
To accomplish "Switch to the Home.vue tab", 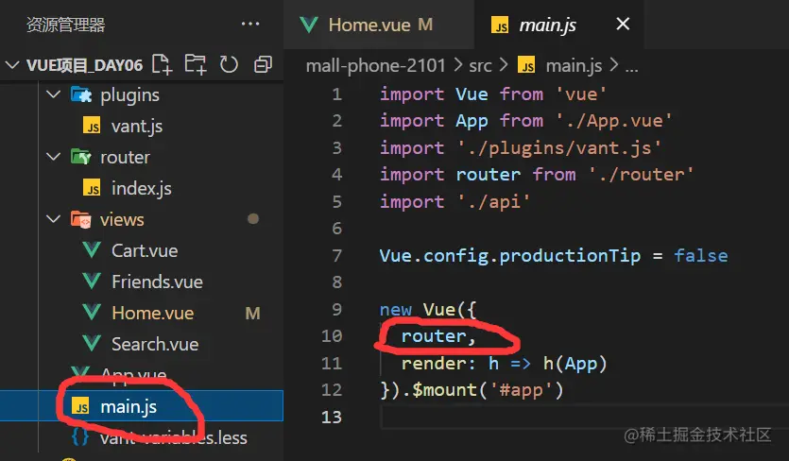I will (x=378, y=25).
